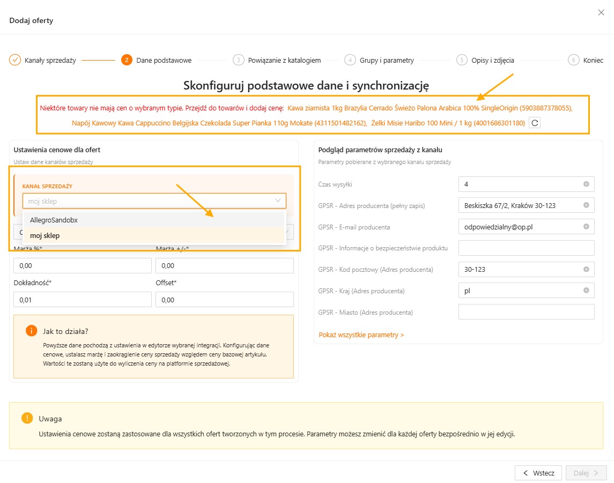This screenshot has width=614, height=483.
Task: Click the GPSR Adres producenta input
Action: 526,205
